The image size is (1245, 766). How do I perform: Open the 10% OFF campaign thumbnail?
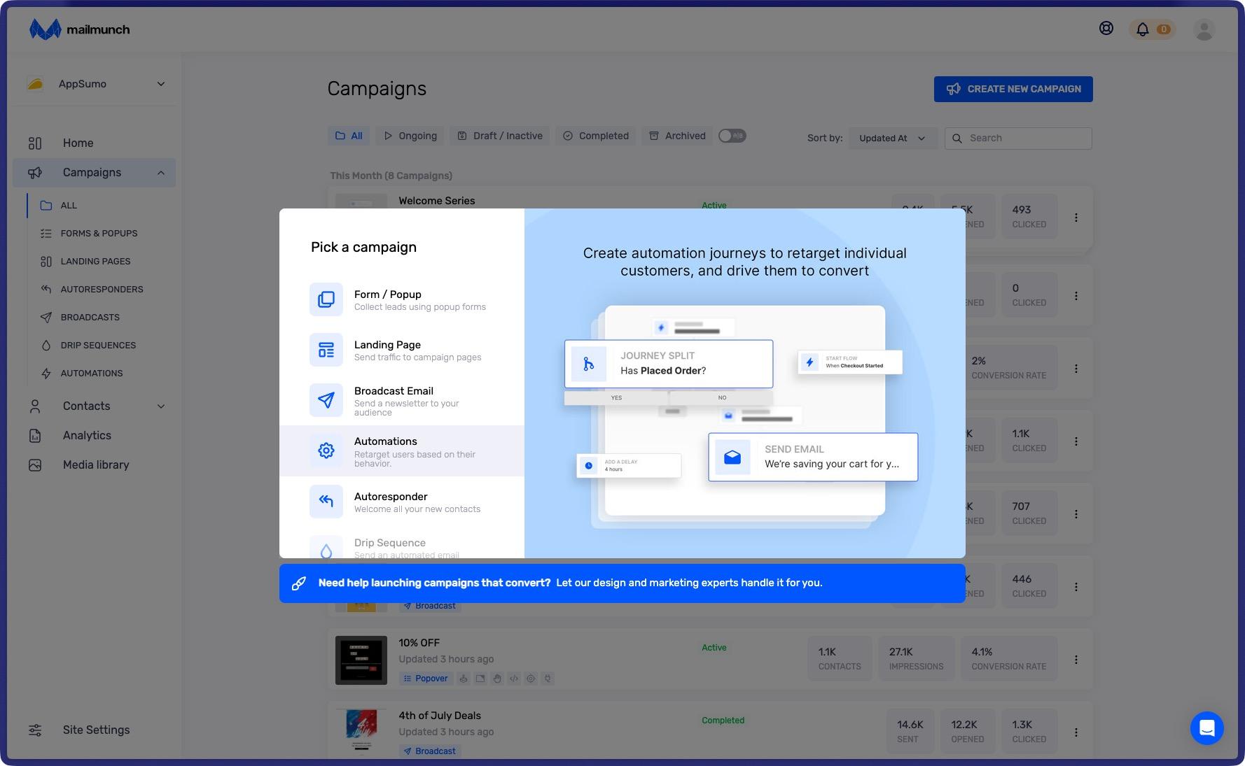[361, 660]
